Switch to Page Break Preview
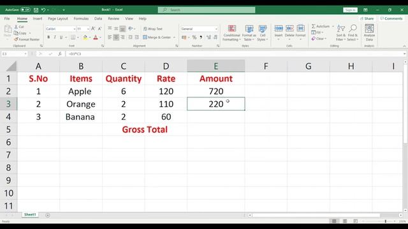This screenshot has height=229, width=408. [x=356, y=221]
